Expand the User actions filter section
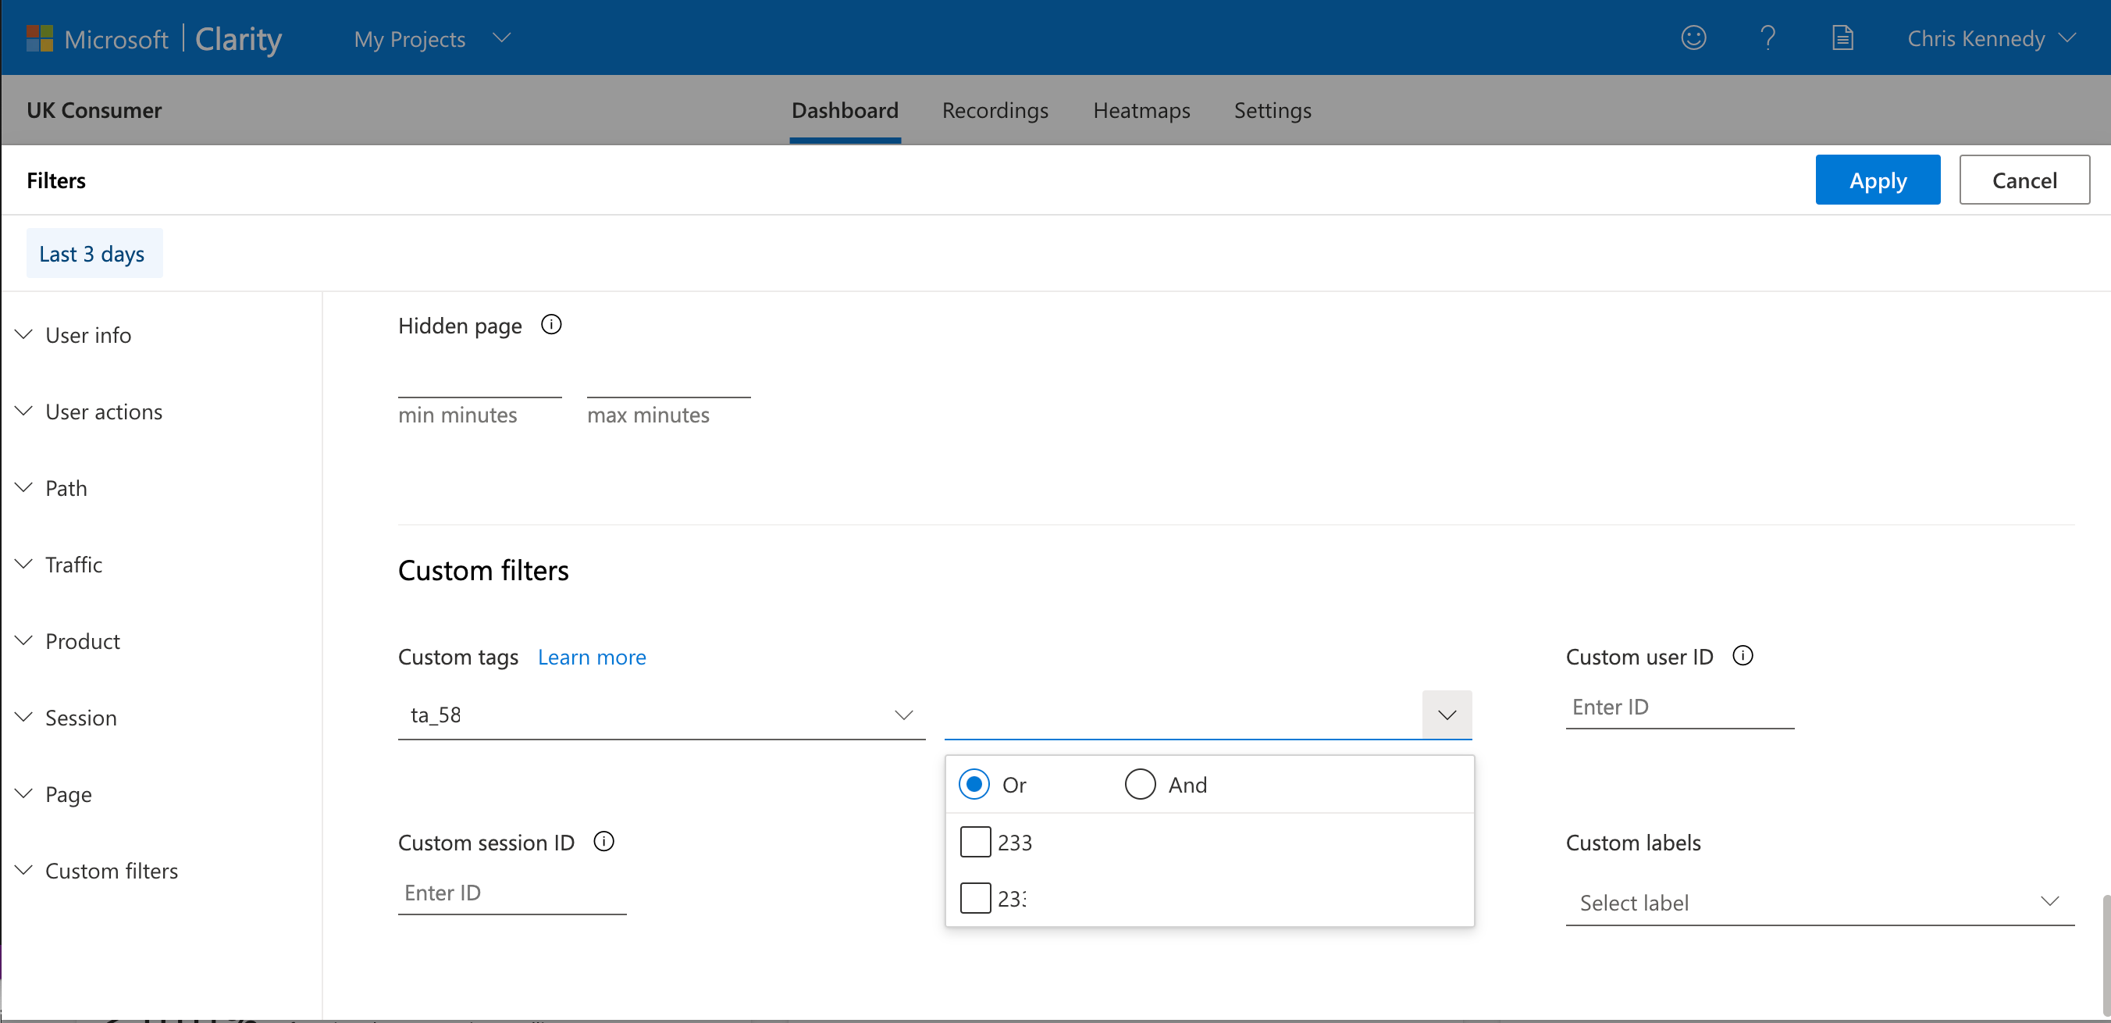This screenshot has height=1023, width=2111. [103, 412]
